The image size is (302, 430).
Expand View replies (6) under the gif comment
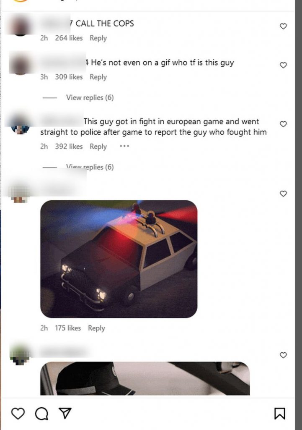coord(90,97)
